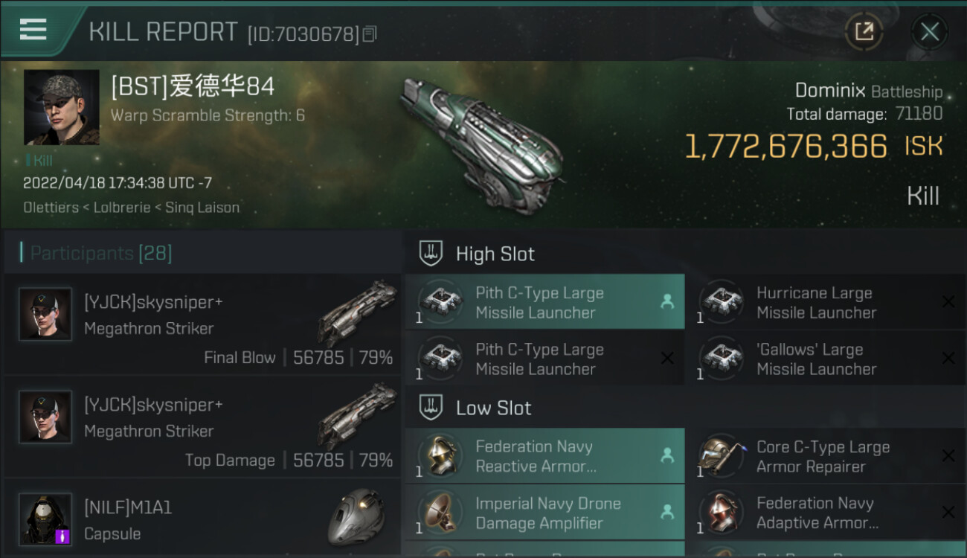Open the hamburger menu
Viewport: 967px width, 558px height.
(x=33, y=30)
